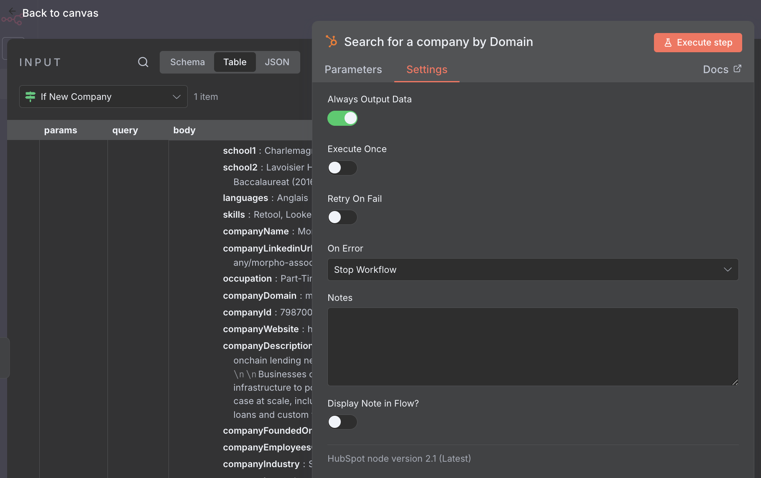The width and height of the screenshot is (761, 478).
Task: Enable Execute Once
Action: tap(342, 168)
